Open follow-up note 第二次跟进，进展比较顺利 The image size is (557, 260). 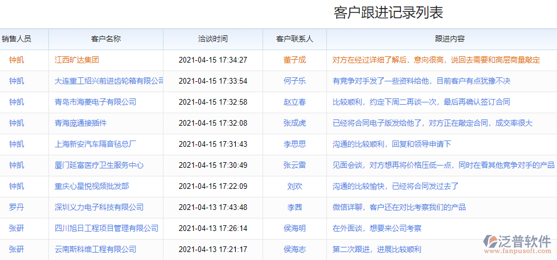coord(377,249)
